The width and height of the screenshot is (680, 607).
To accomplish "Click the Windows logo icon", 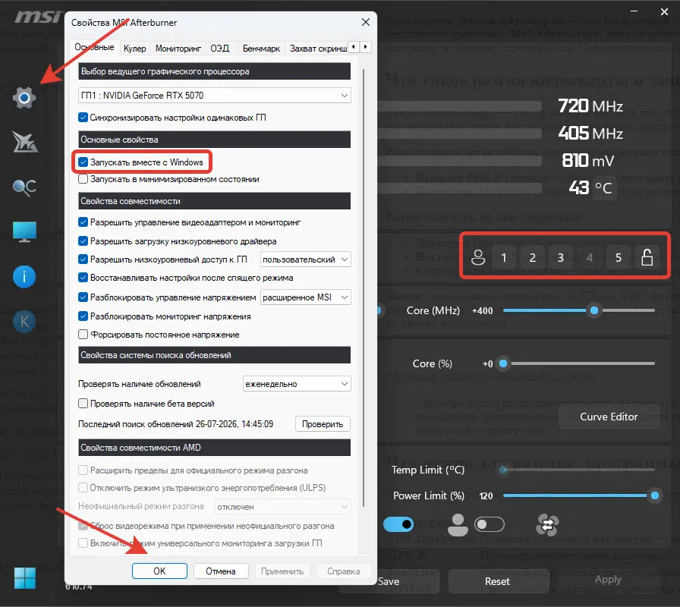I will 25,578.
